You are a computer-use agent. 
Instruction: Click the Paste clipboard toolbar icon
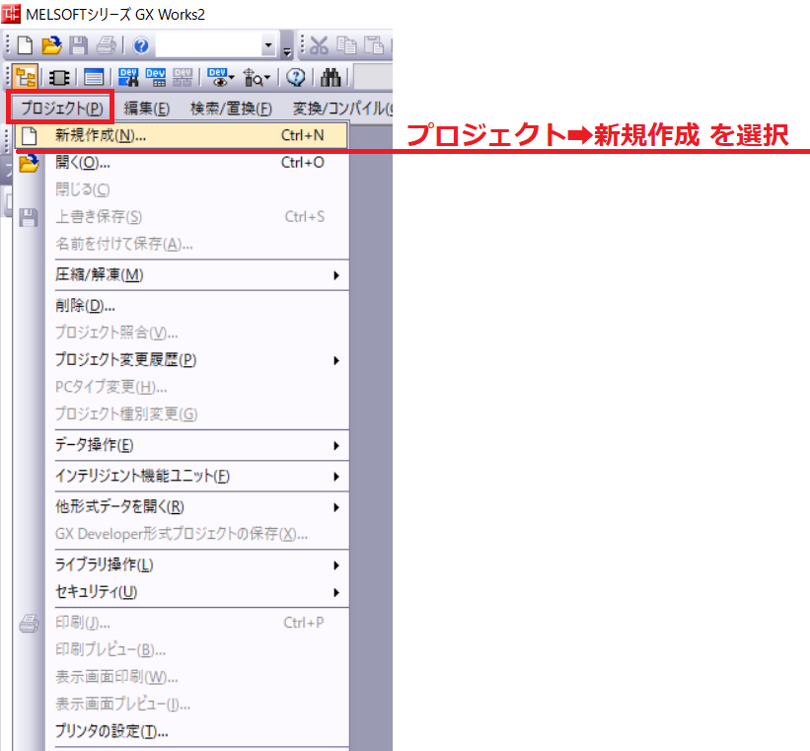point(374,45)
